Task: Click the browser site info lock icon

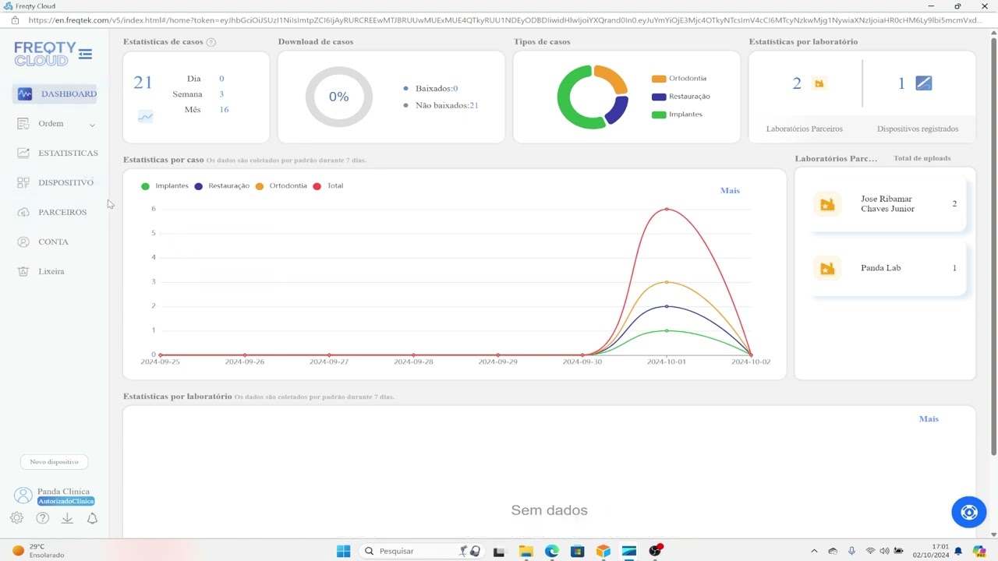Action: (14, 20)
